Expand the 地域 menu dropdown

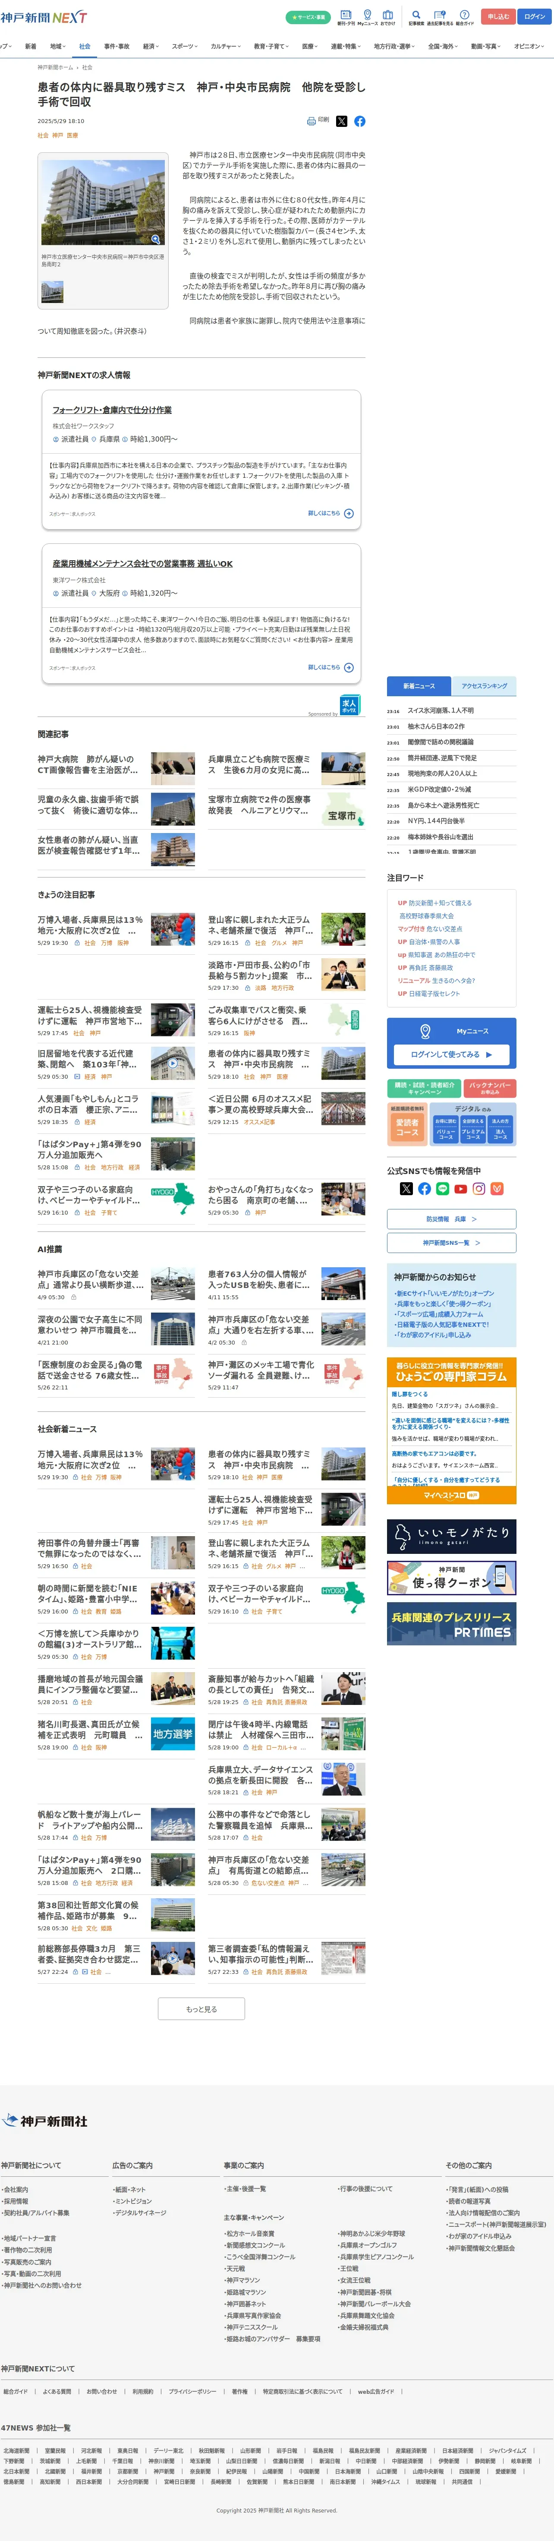click(x=57, y=46)
